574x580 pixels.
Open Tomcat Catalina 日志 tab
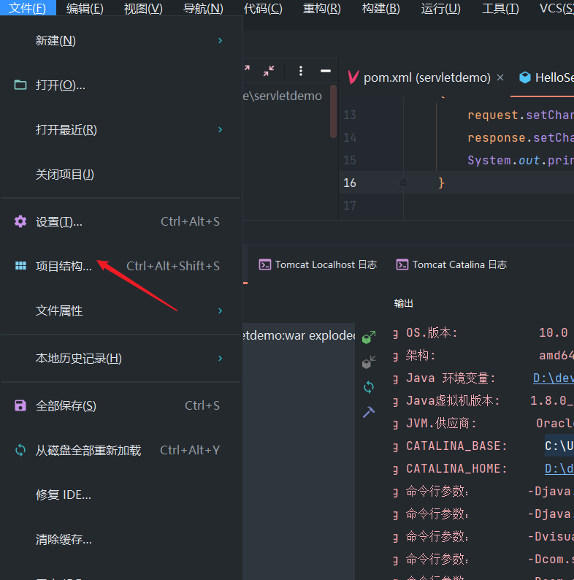[451, 265]
